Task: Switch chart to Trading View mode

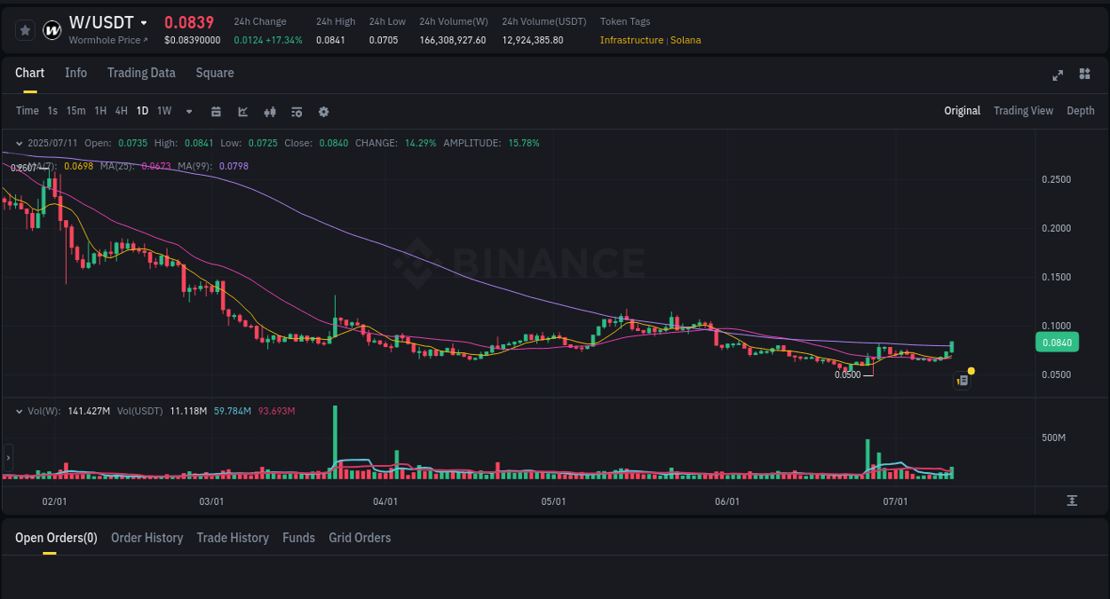Action: click(x=1023, y=111)
